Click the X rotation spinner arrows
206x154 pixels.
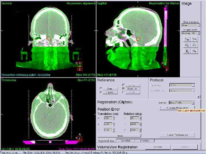140,118
